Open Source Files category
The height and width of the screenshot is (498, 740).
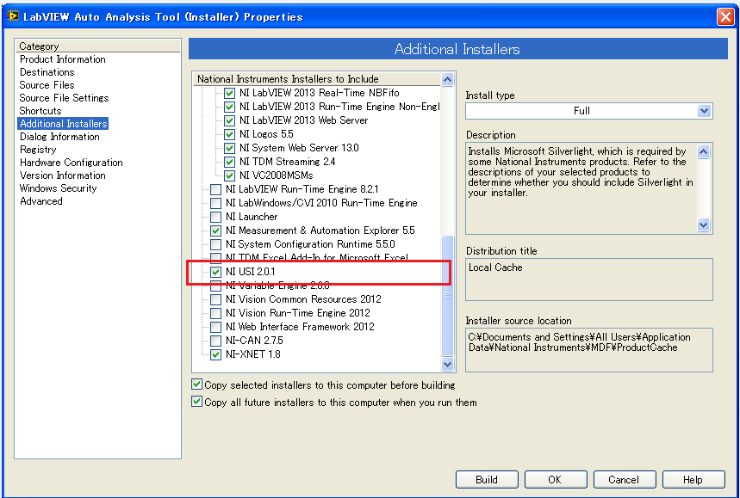[x=47, y=85]
